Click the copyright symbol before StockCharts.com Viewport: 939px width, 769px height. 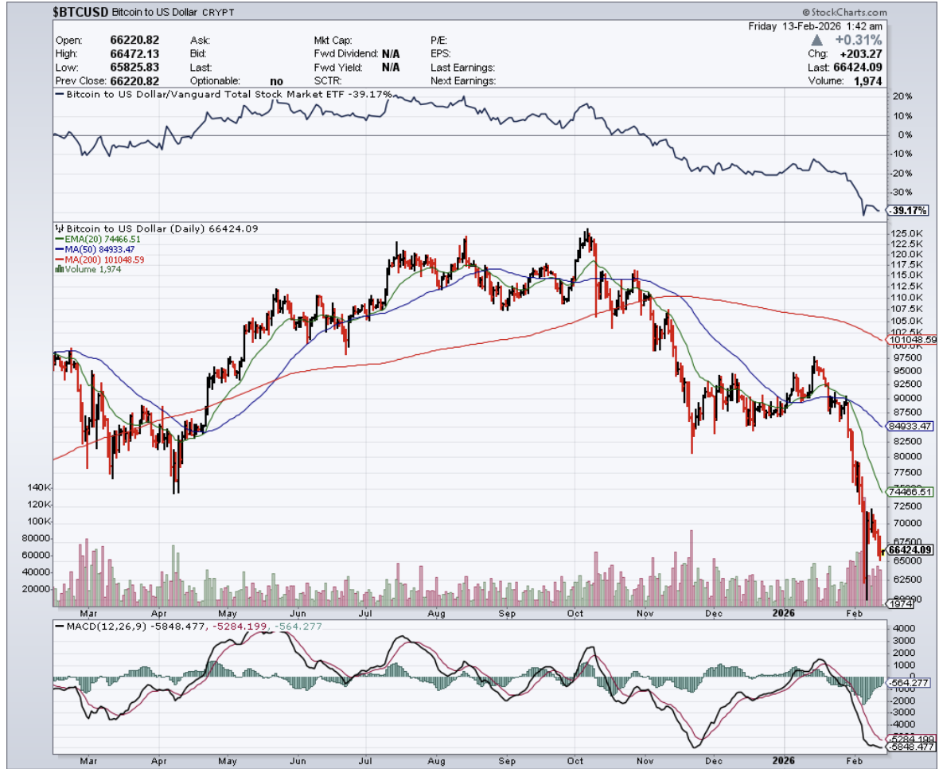tap(806, 13)
